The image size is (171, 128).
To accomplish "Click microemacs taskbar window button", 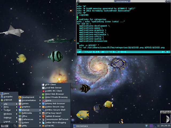I will 91,126.
